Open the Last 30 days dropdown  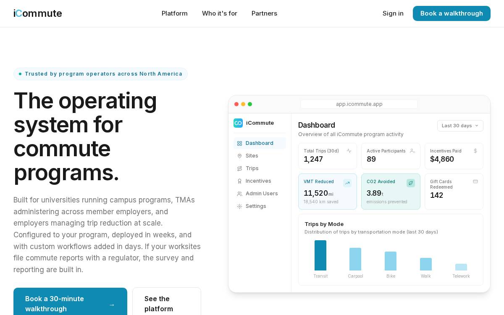pos(460,126)
